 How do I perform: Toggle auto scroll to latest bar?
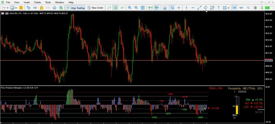click(150, 8)
